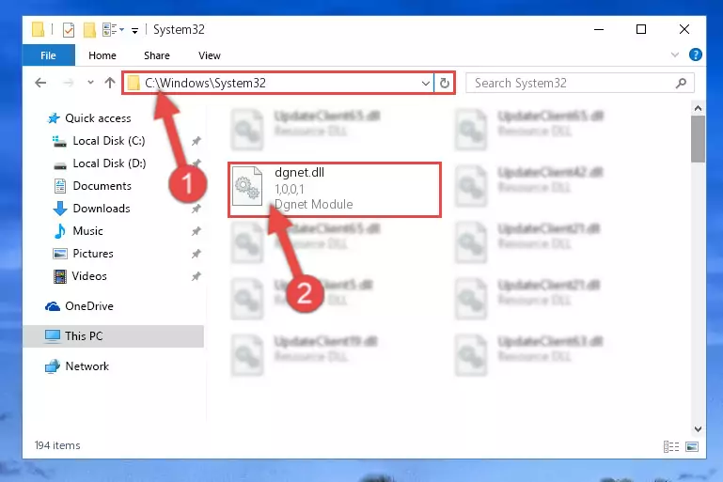Open the blue Help question mark icon
The height and width of the screenshot is (482, 723).
pyautogui.click(x=695, y=54)
